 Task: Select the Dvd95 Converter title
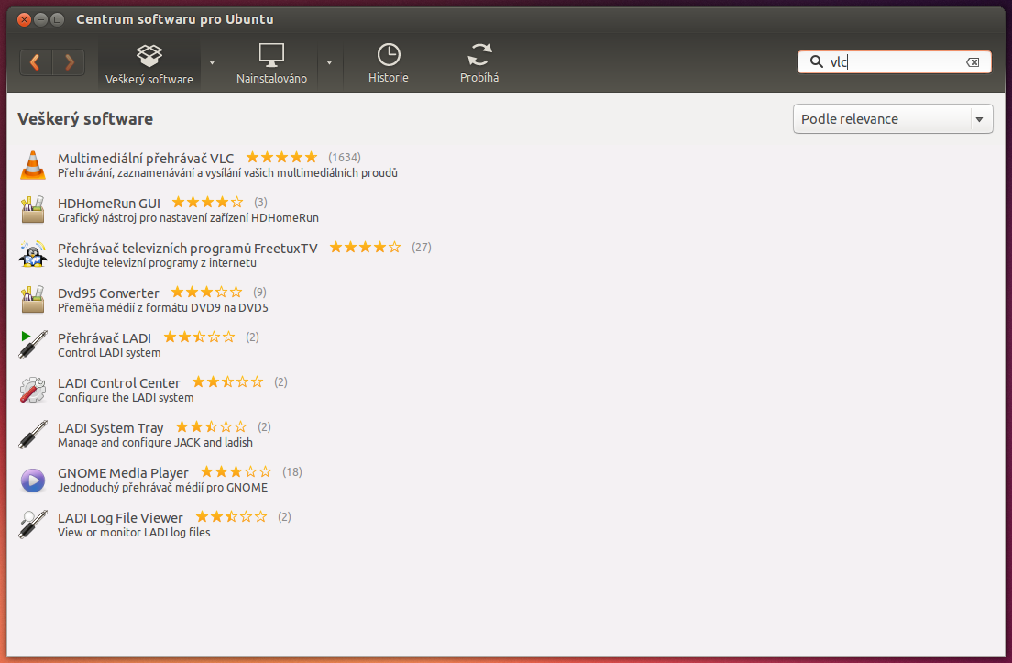click(108, 293)
